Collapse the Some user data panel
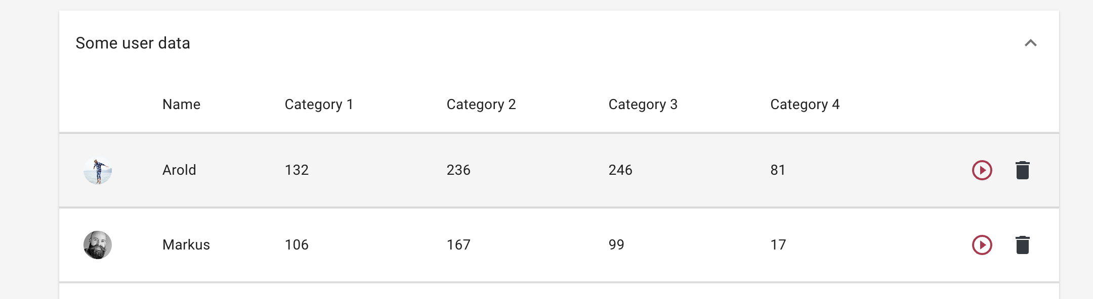This screenshot has width=1093, height=299. [x=1031, y=43]
